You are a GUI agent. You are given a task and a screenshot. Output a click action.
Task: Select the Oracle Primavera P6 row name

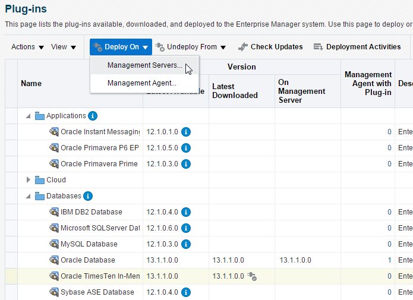[x=100, y=148]
